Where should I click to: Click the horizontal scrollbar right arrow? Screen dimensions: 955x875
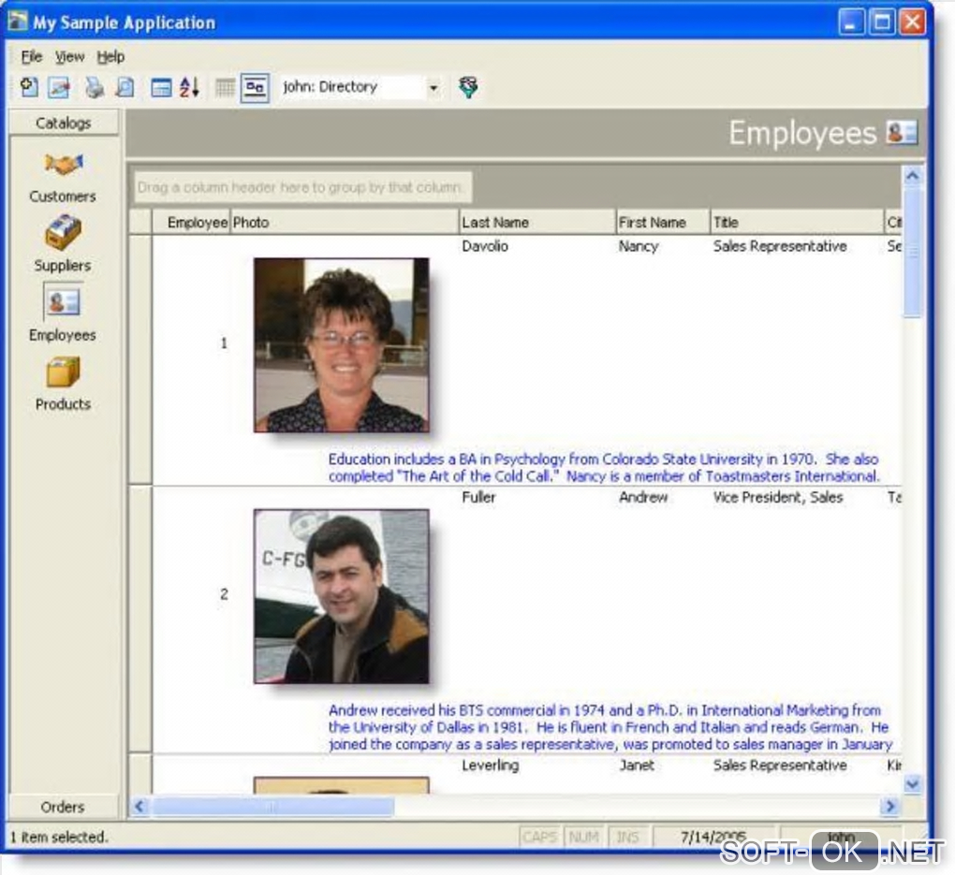889,806
